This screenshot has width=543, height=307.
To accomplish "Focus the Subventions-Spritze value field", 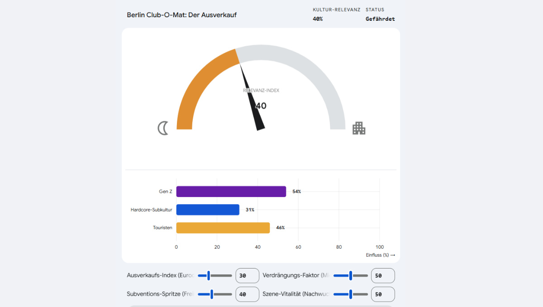I will click(247, 294).
